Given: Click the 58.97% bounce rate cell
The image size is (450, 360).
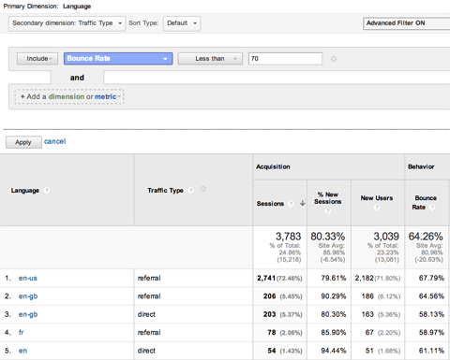Looking at the screenshot, I should tap(431, 332).
